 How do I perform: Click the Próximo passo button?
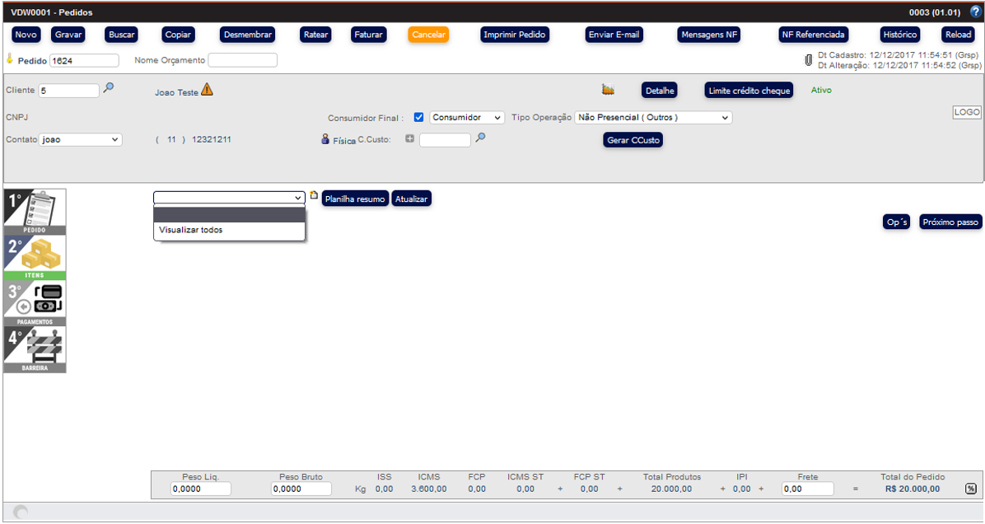(950, 222)
